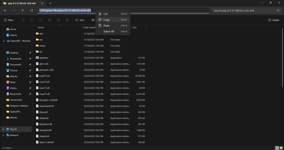Screen dimensions: 284x150
Task: Go up one folder with Up arrow
Action: (x=23, y=11)
